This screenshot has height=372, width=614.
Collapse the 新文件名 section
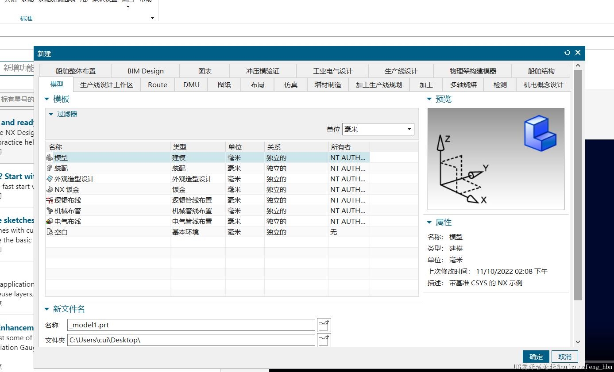click(x=46, y=309)
